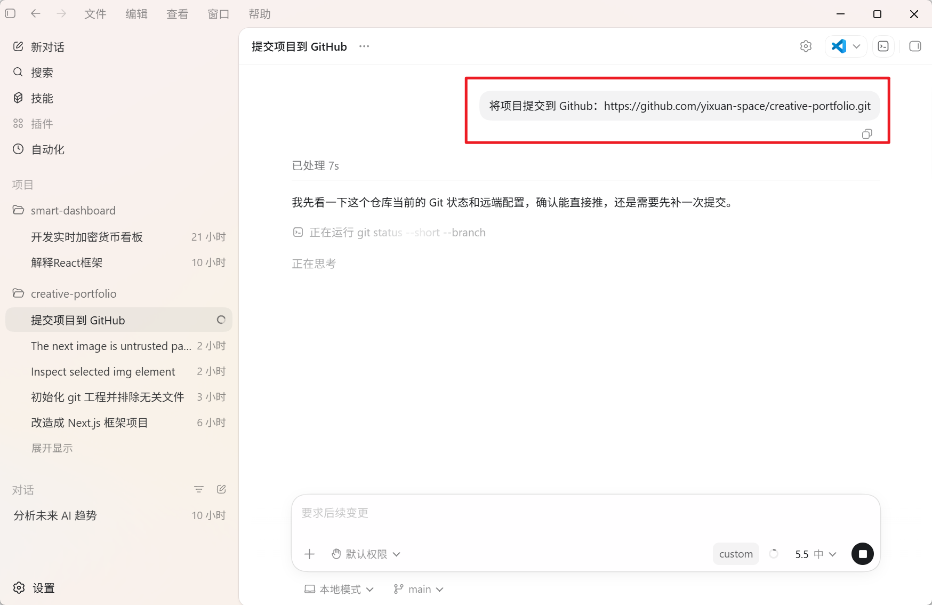This screenshot has width=932, height=605.
Task: Open the 编辑 menu
Action: [136, 14]
